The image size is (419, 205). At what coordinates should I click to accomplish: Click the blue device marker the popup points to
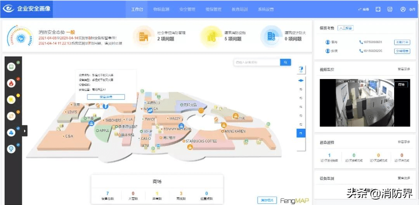coord(106,106)
